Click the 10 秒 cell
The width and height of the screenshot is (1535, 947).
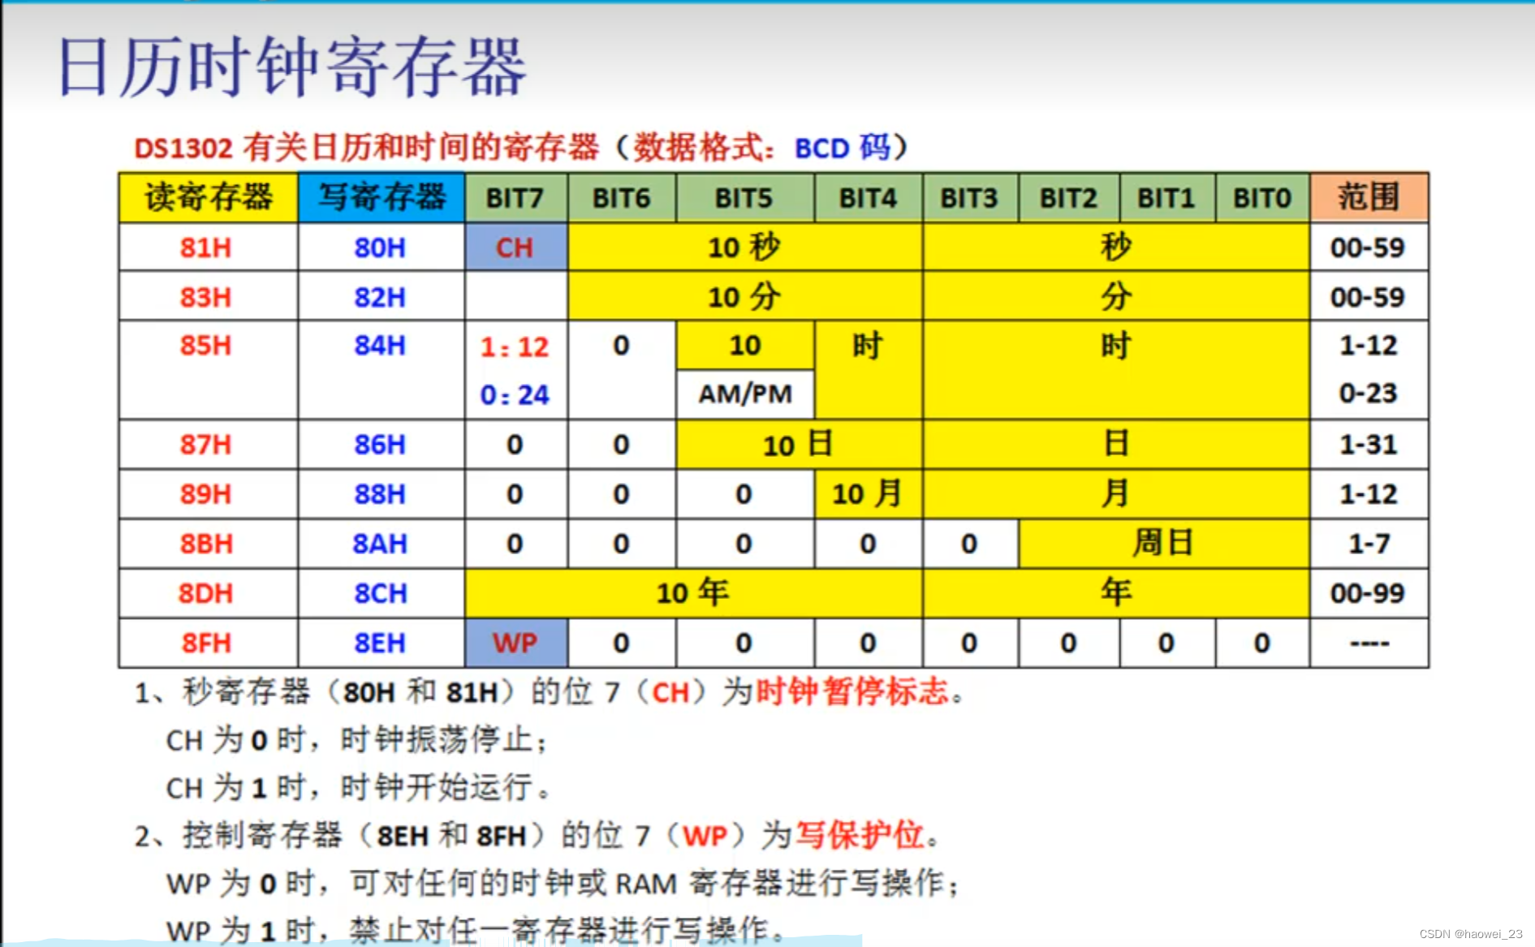pyautogui.click(x=744, y=247)
